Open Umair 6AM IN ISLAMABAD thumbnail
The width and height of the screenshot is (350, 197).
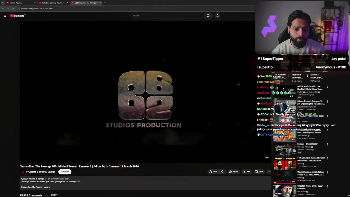pyautogui.click(x=285, y=177)
